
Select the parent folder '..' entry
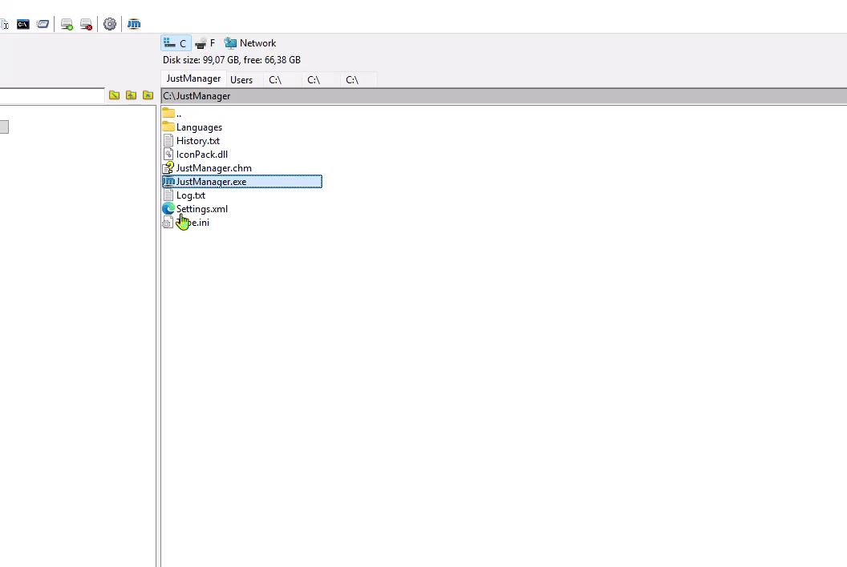[x=172, y=114]
